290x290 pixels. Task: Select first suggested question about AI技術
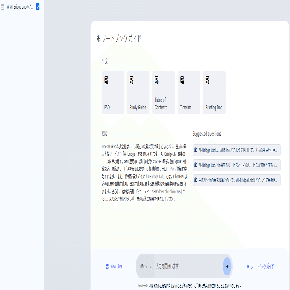(x=236, y=150)
